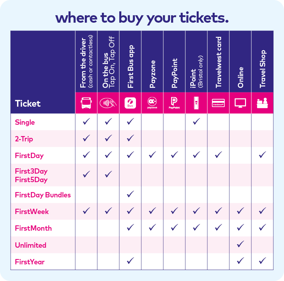The height and width of the screenshot is (281, 284).
Task: Click the 2-Trip ticket label
Action: (24, 139)
